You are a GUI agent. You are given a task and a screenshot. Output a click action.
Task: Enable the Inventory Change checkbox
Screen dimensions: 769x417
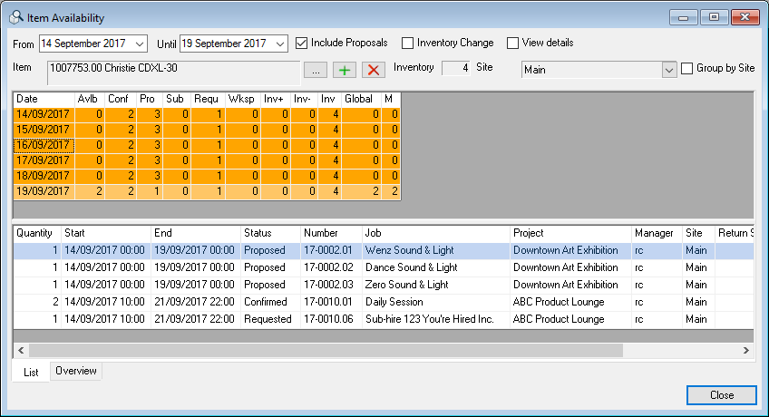tap(408, 43)
